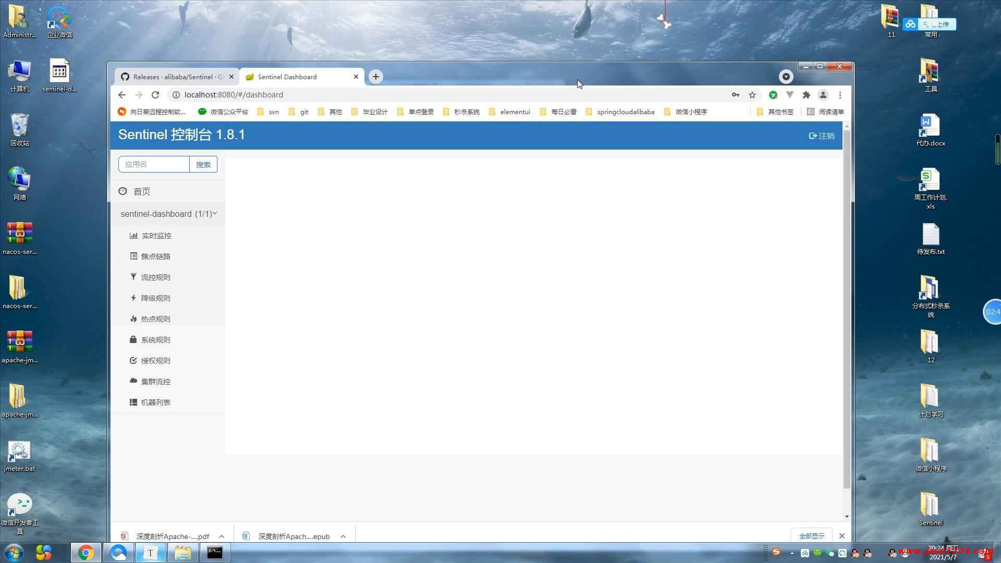This screenshot has width=1001, height=563.
Task: Open the git bookmark folder
Action: click(298, 112)
